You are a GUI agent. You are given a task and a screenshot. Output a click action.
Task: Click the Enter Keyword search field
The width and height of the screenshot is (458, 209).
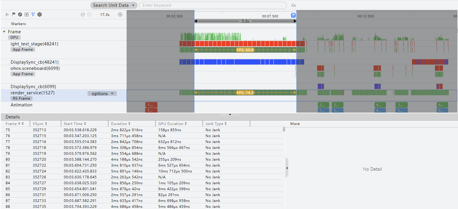pos(213,5)
